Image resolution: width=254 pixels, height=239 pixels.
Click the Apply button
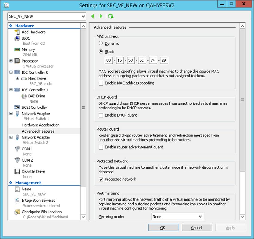231,227
